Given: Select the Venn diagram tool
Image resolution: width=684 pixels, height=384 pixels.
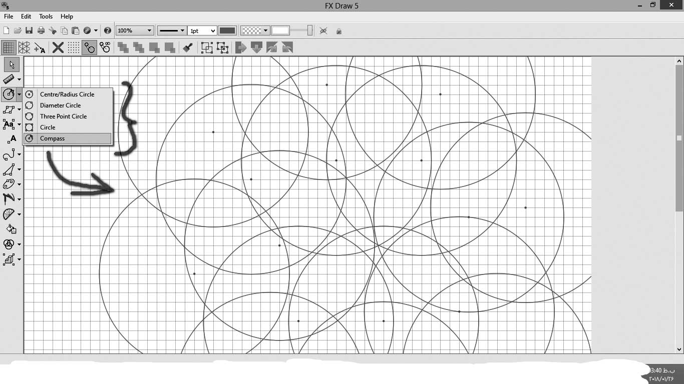Looking at the screenshot, I should click(x=9, y=244).
